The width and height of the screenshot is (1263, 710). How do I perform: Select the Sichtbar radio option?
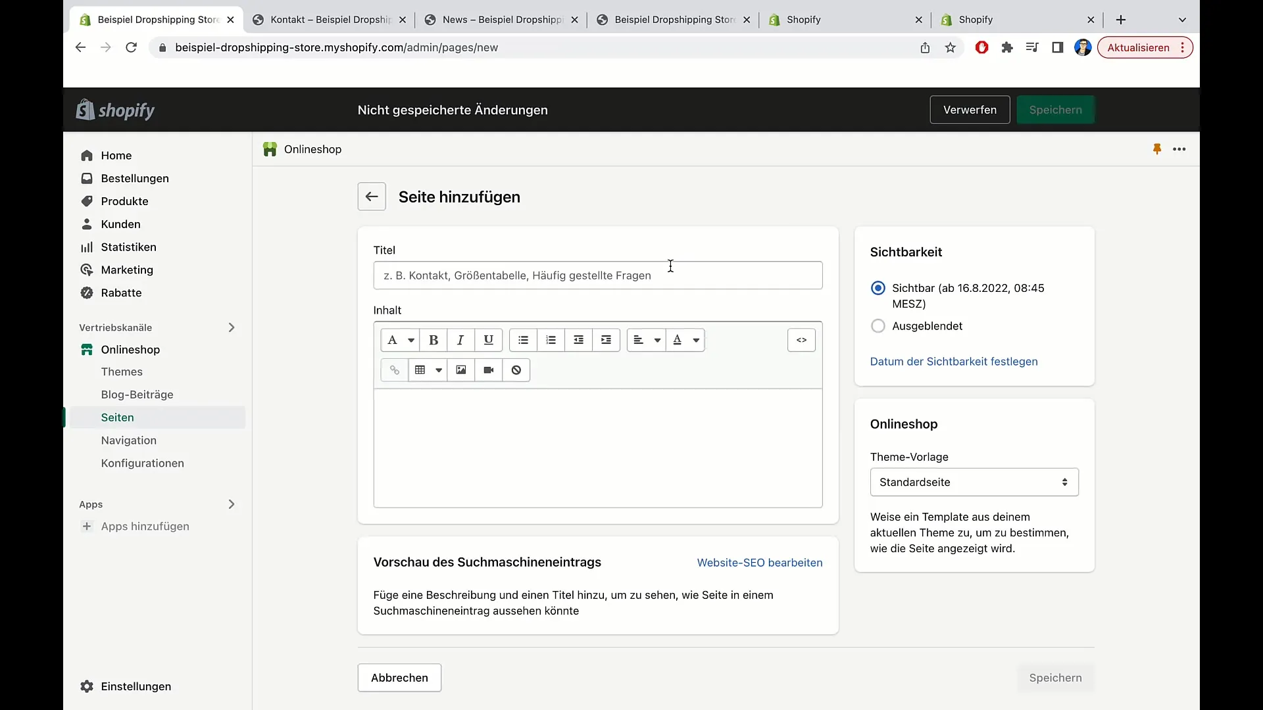coord(878,288)
